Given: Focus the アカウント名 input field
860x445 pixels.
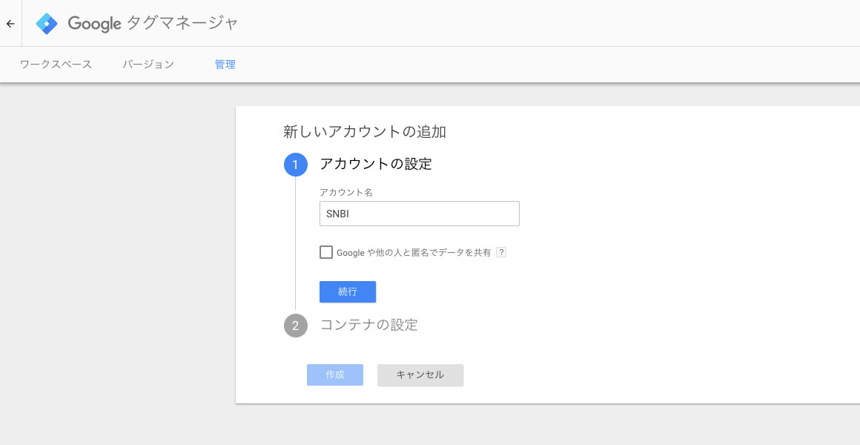Looking at the screenshot, I should 420,214.
